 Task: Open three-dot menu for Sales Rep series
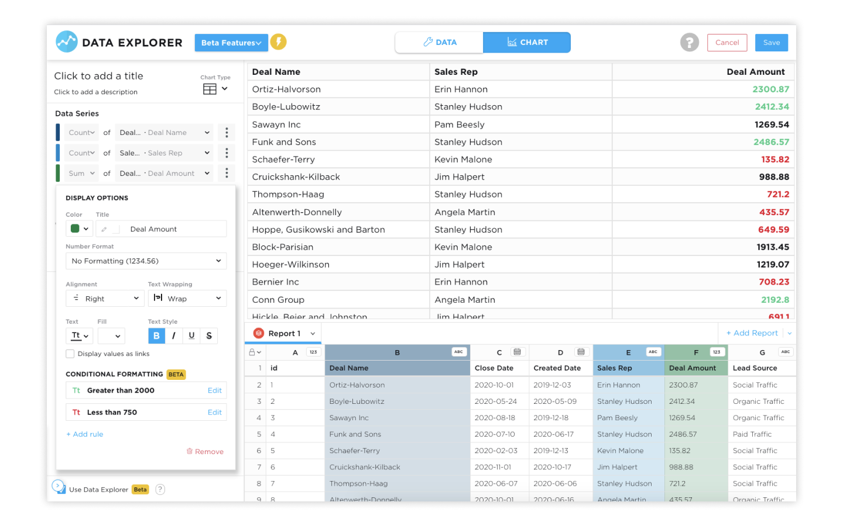227,153
